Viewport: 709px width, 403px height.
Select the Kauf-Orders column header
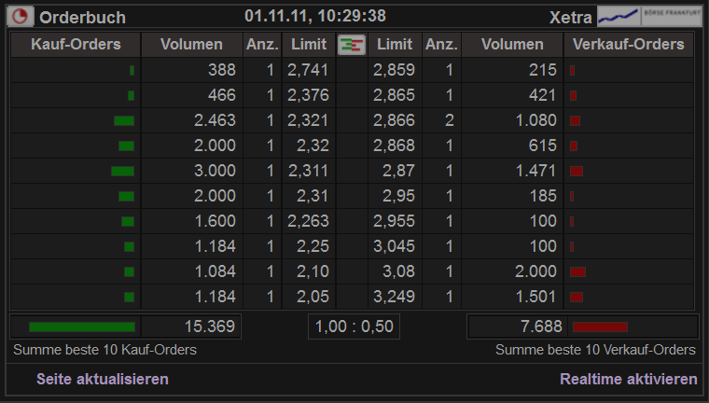point(76,45)
